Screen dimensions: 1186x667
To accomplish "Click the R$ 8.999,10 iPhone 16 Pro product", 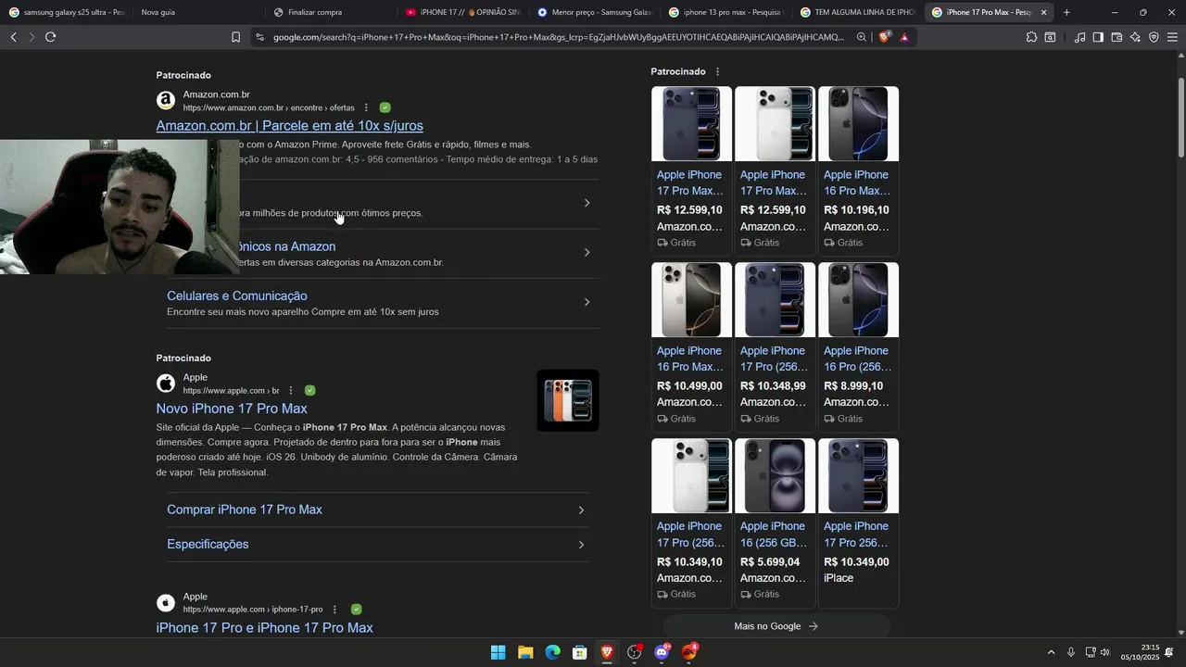I will 858,346.
